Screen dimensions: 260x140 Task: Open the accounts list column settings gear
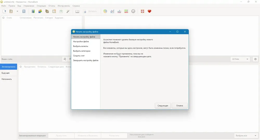[3, 18]
